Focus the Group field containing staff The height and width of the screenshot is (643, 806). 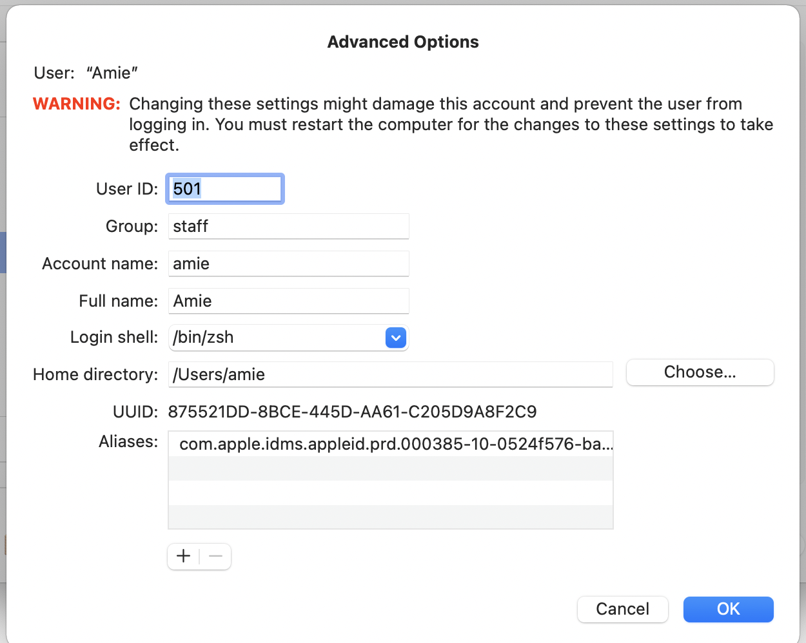pos(288,227)
